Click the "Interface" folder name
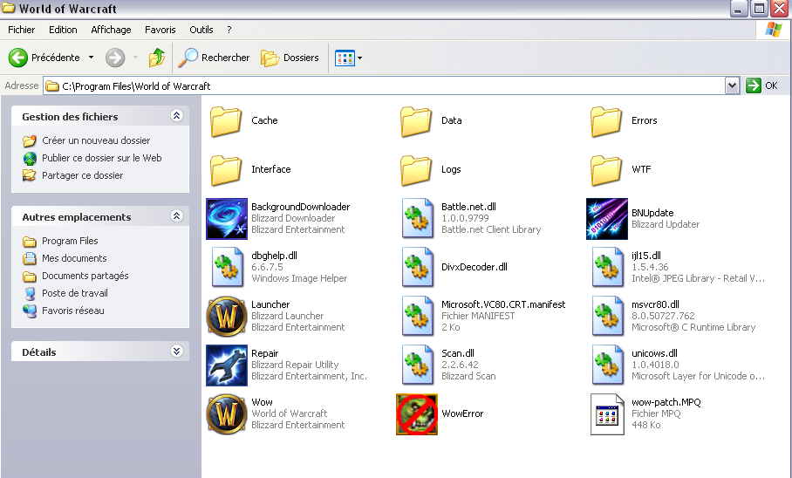Viewport: 792px width, 478px height. (271, 169)
